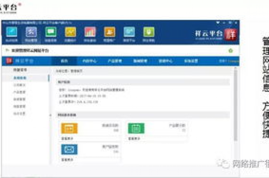The image size is (269, 178).
Task: Open the pink bar-chart icon in toolbar
Action: click(x=90, y=32)
